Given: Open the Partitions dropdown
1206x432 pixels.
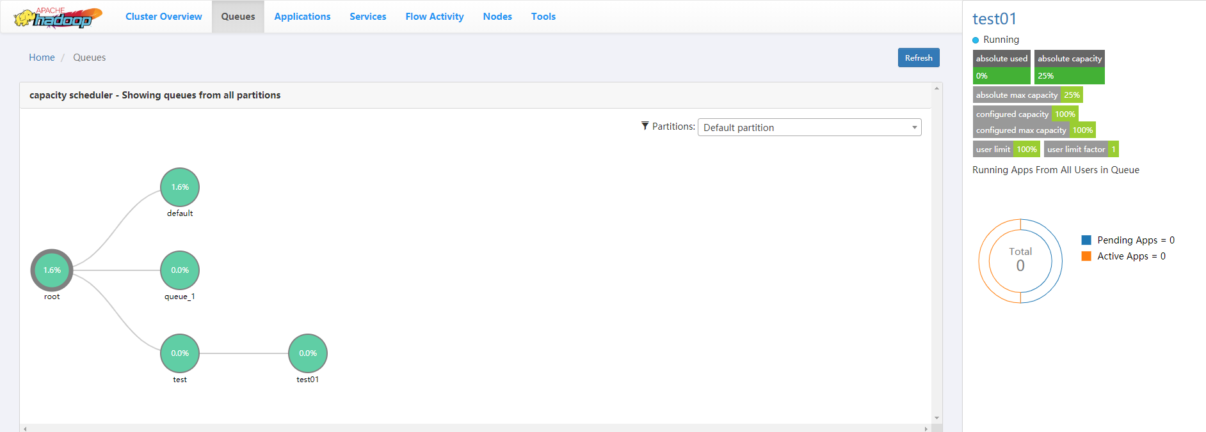Looking at the screenshot, I should [x=810, y=127].
